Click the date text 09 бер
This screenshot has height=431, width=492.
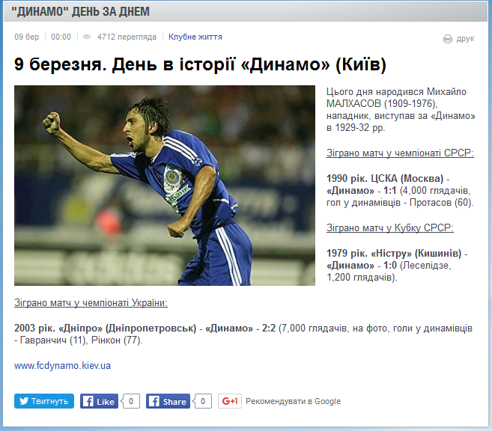tap(27, 37)
